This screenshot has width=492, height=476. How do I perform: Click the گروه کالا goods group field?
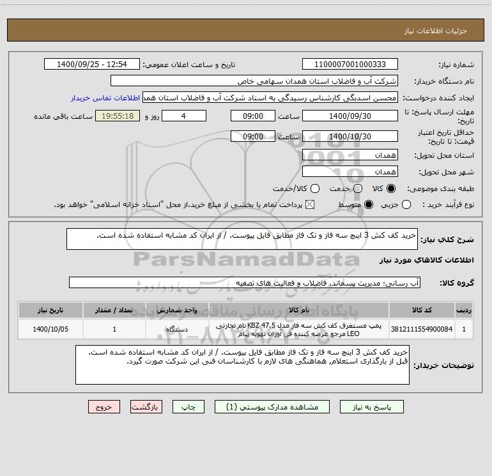click(245, 282)
